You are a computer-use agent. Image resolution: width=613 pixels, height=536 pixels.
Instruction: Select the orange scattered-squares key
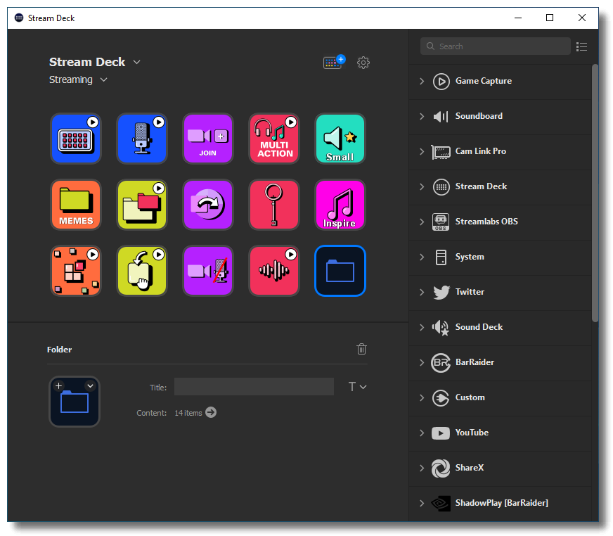pos(76,271)
